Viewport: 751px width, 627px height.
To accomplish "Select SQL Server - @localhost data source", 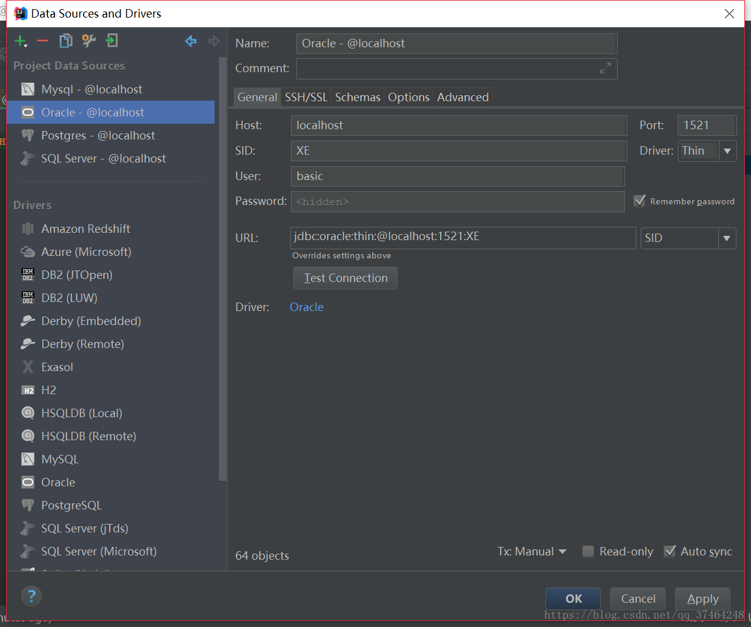I will pyautogui.click(x=110, y=158).
